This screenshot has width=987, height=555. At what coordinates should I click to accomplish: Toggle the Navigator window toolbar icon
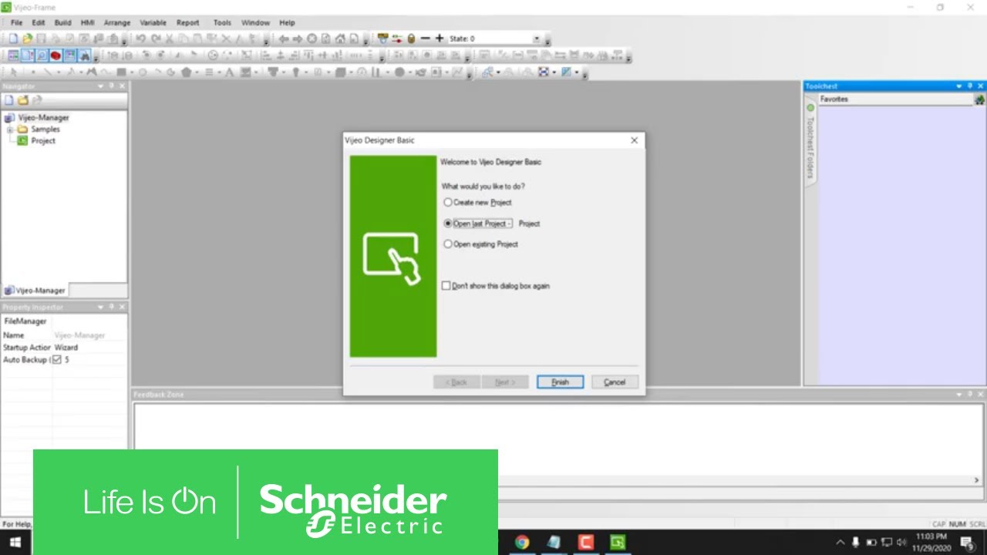13,55
